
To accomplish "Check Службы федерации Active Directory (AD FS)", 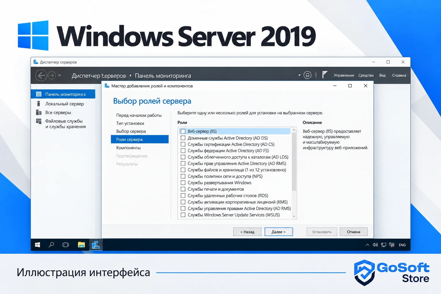I will (183, 150).
